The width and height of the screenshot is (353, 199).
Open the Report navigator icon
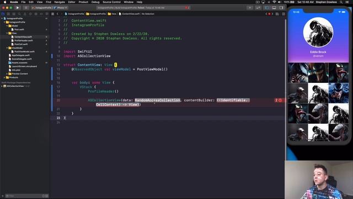click(46, 14)
